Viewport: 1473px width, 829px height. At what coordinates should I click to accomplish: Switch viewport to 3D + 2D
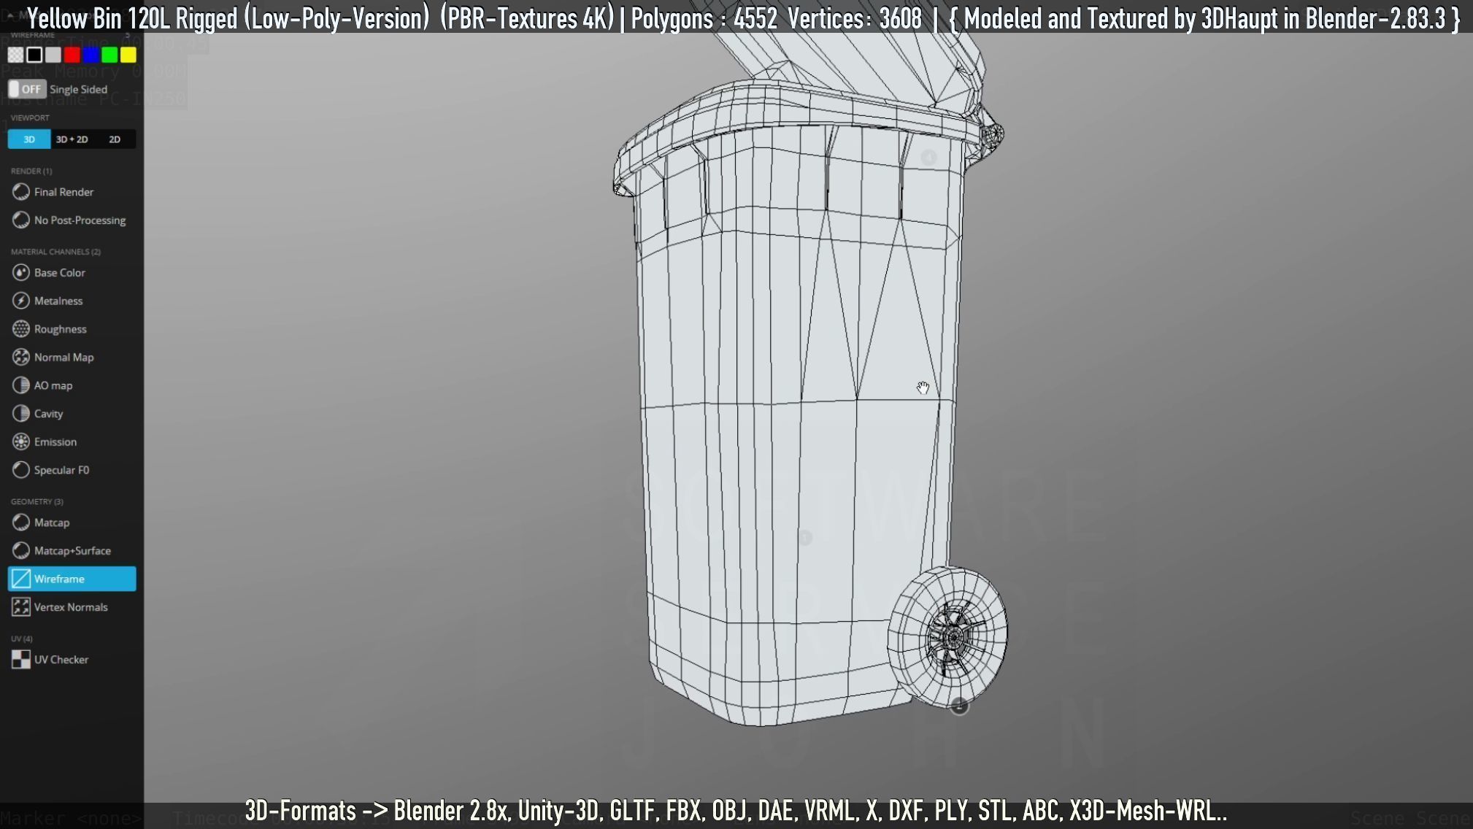[x=72, y=139]
